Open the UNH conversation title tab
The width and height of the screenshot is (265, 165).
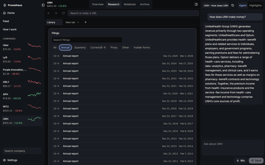[216, 5]
